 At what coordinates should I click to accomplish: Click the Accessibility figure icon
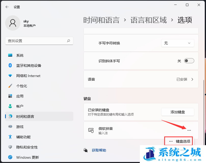(10, 137)
